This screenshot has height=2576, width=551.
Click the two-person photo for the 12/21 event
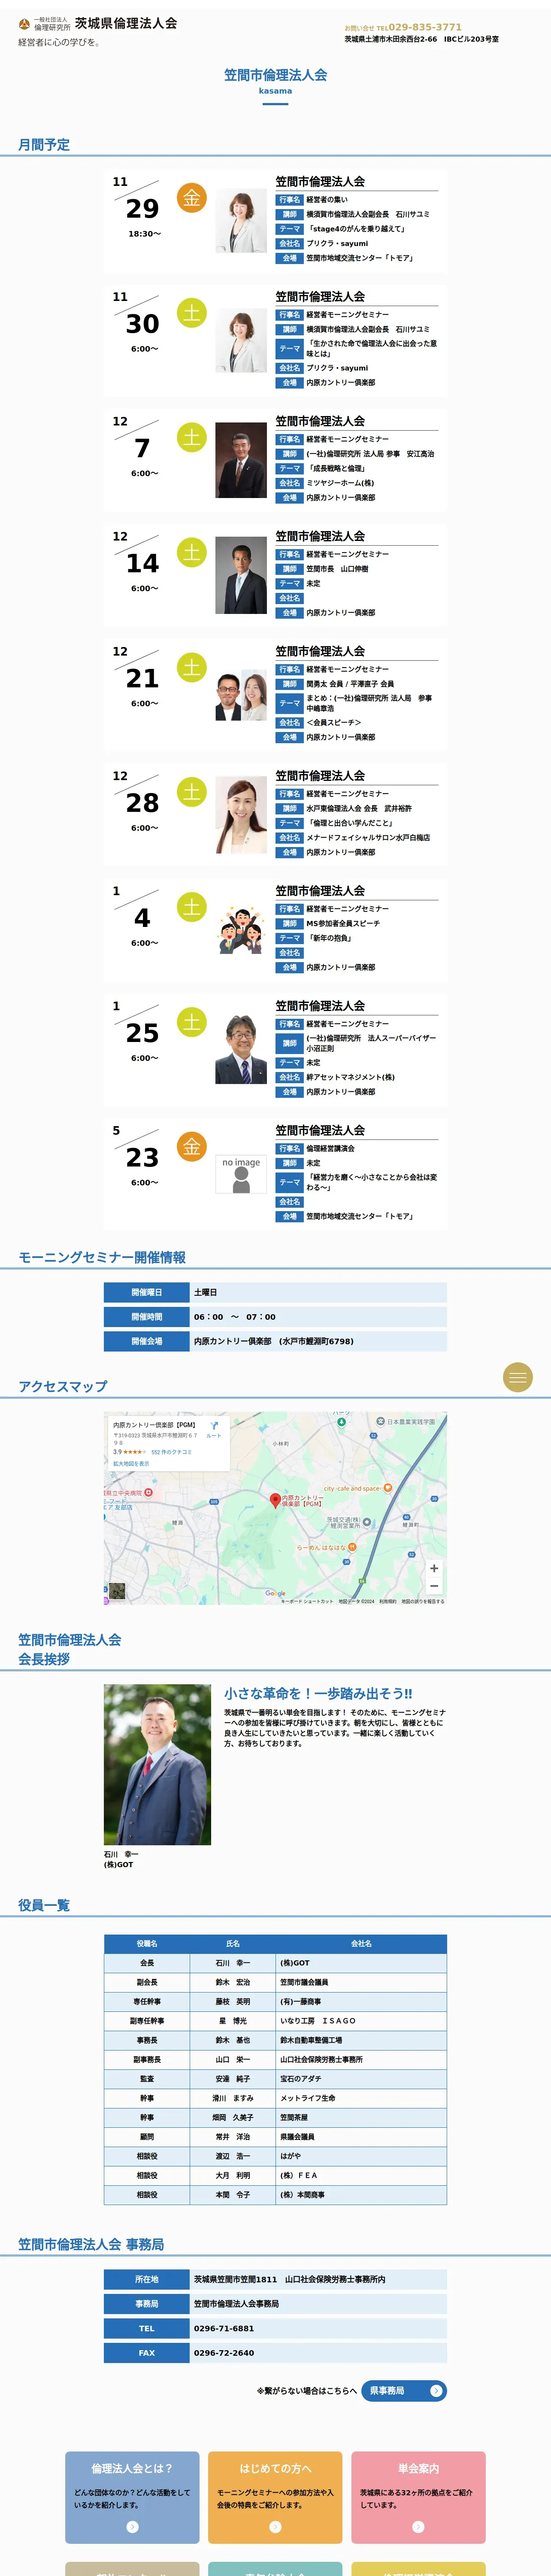[x=241, y=696]
